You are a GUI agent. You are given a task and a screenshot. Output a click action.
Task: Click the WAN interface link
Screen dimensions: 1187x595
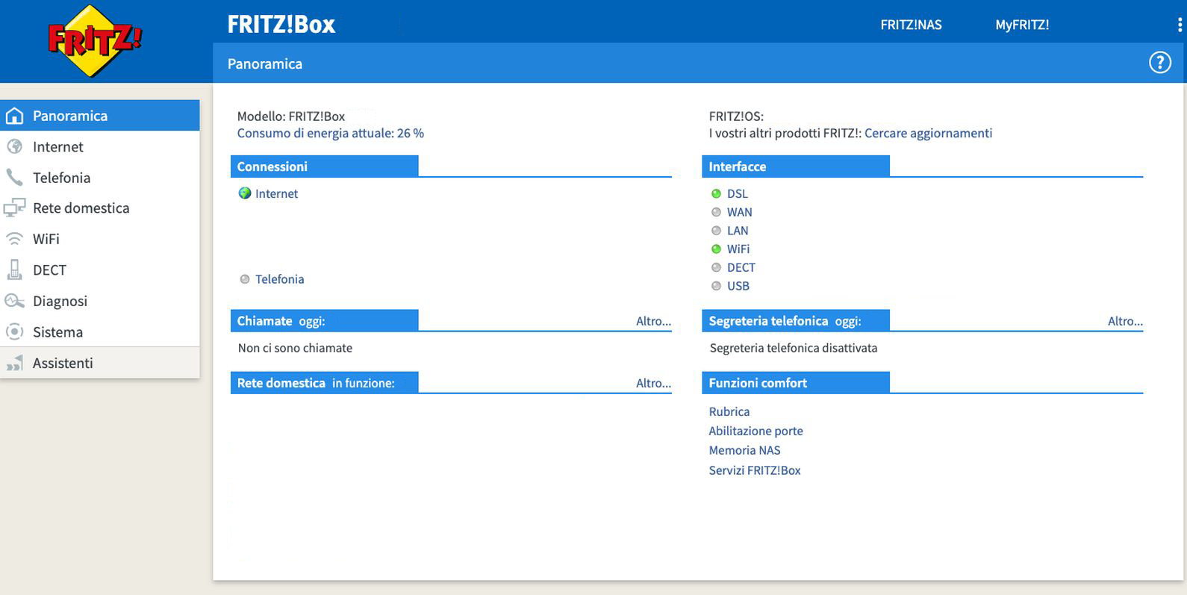(x=740, y=212)
